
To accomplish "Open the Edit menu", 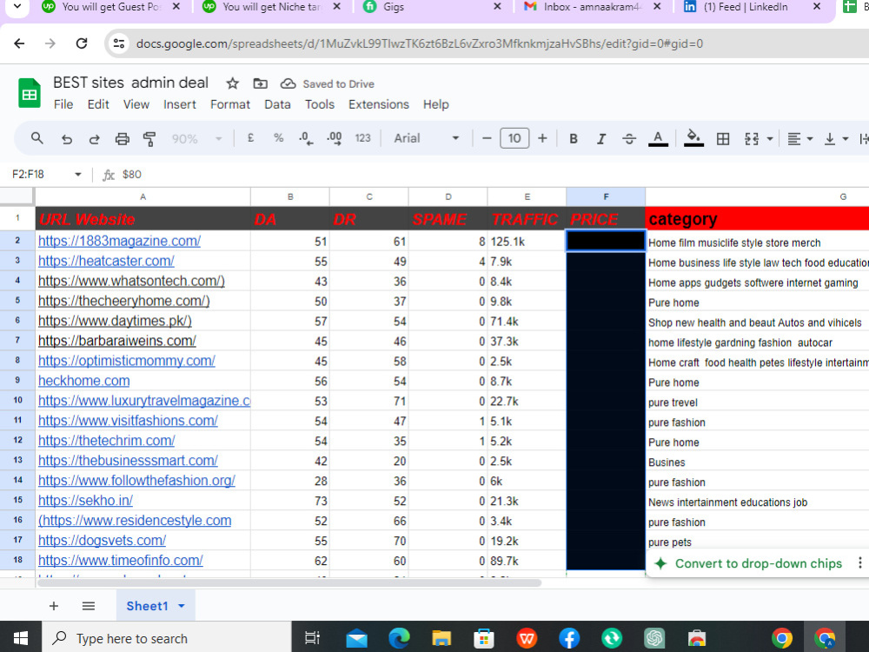I will [x=98, y=104].
